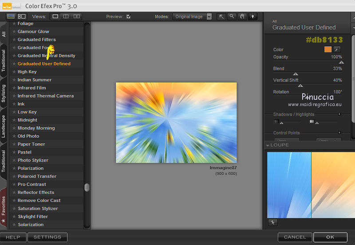Pin the loupe position
This screenshot has height=245, width=355.
click(x=272, y=222)
